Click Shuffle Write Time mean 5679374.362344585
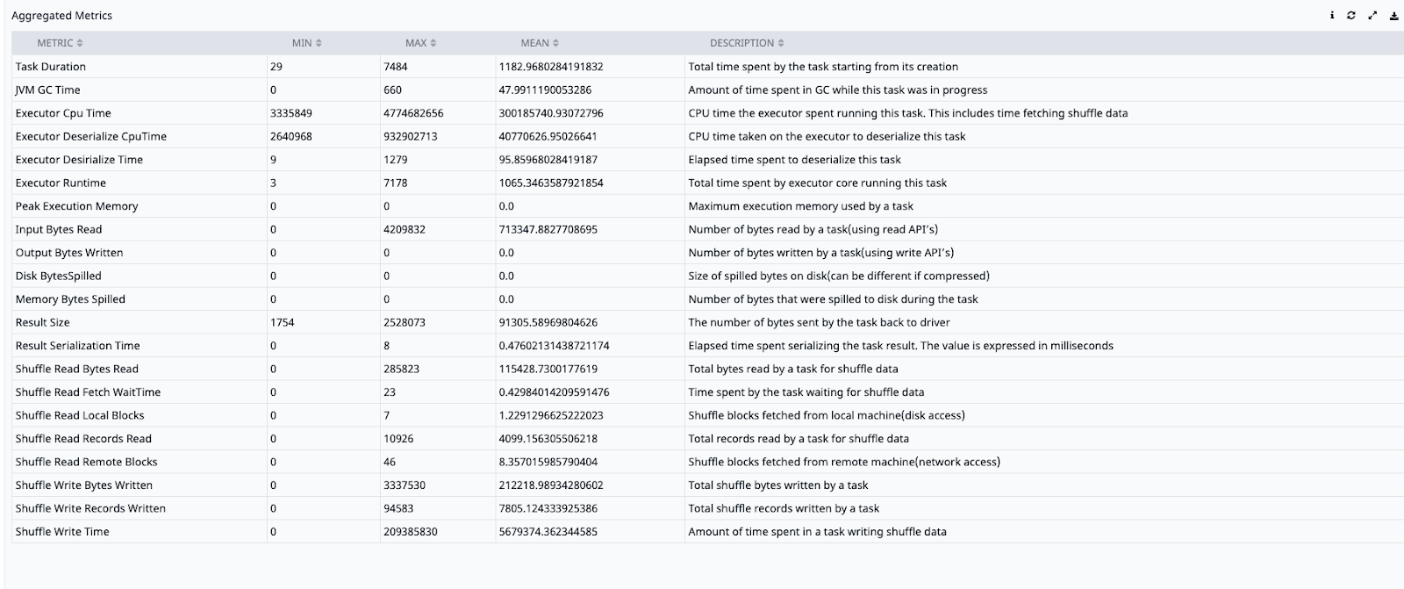 click(x=548, y=532)
